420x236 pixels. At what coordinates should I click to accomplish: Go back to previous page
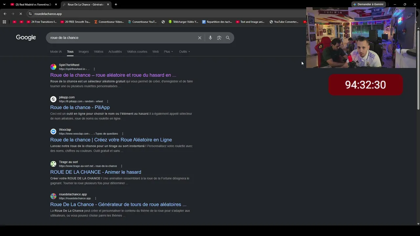[5, 14]
